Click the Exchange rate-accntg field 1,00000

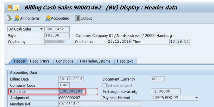166,91
